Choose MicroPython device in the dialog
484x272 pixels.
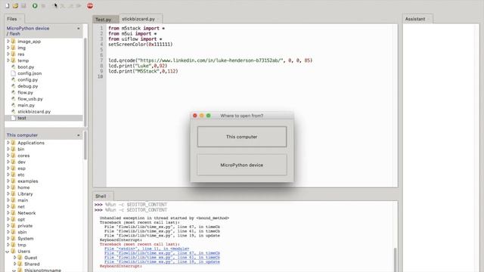[242, 165]
